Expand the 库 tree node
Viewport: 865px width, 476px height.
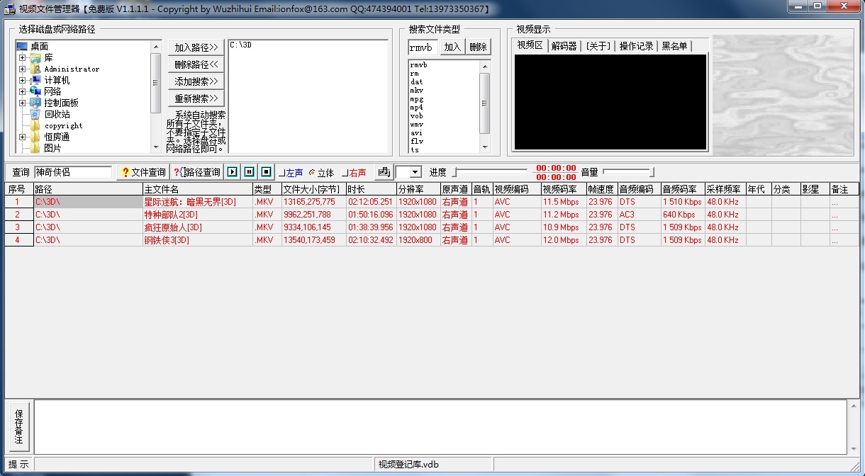pyautogui.click(x=22, y=58)
